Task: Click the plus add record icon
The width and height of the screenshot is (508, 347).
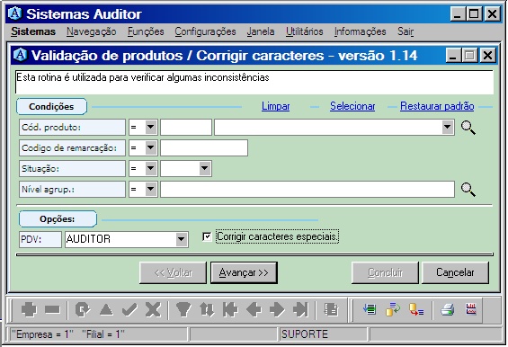Action: [29, 310]
